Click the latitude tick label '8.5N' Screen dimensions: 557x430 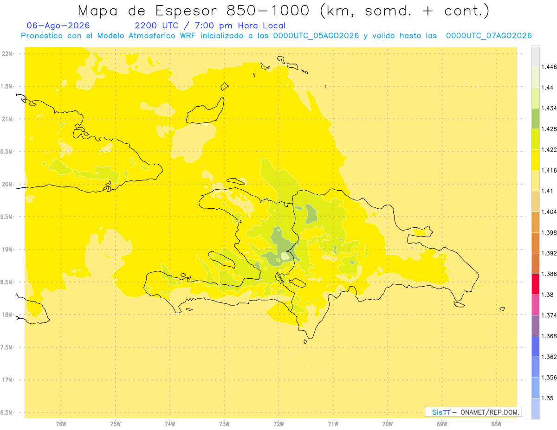tap(7, 282)
